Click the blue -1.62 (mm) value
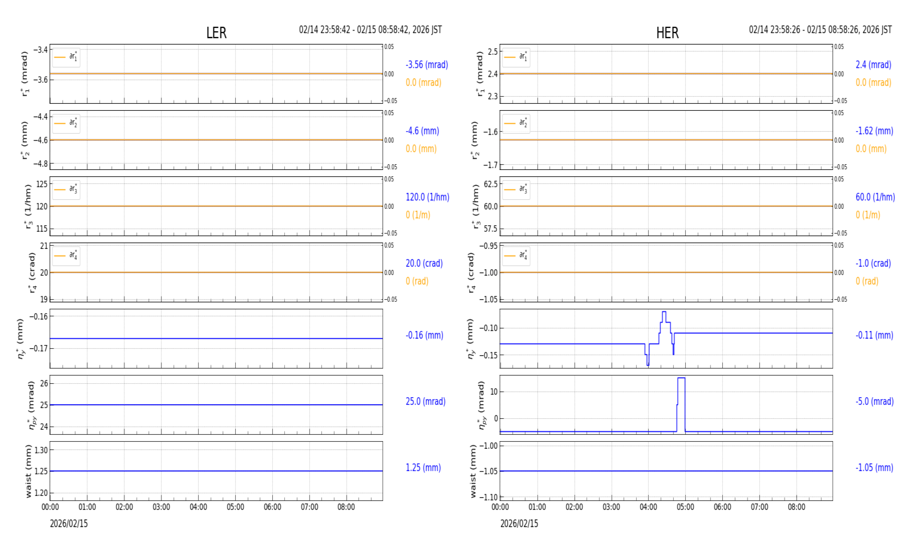Screen dimensions: 900x550 [875, 131]
